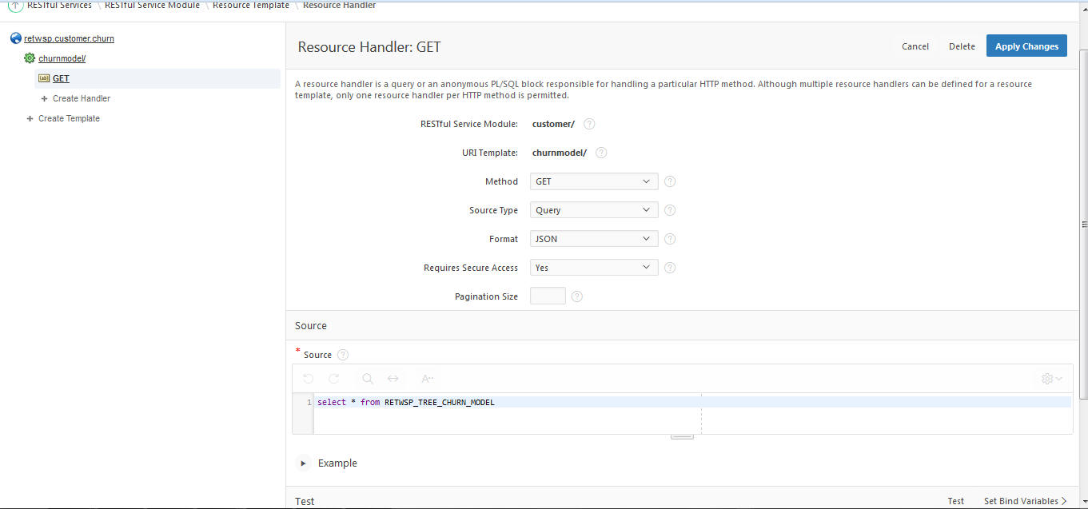Viewport: 1088px width, 509px height.
Task: Click Create Template in the tree
Action: pos(69,118)
